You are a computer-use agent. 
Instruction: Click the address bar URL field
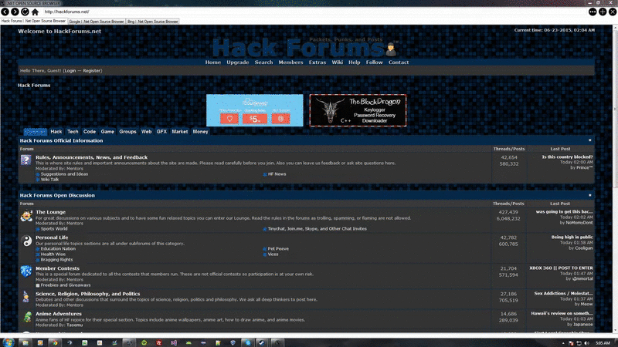click(x=314, y=12)
